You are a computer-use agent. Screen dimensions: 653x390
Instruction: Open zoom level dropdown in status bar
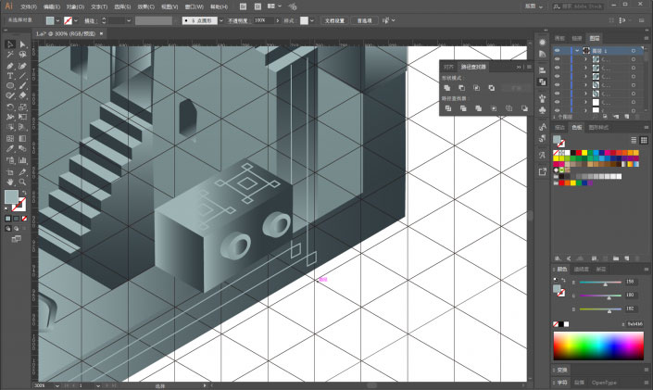[x=57, y=386]
